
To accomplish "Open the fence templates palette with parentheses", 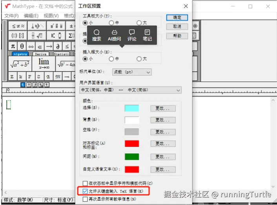I will click(18, 36).
